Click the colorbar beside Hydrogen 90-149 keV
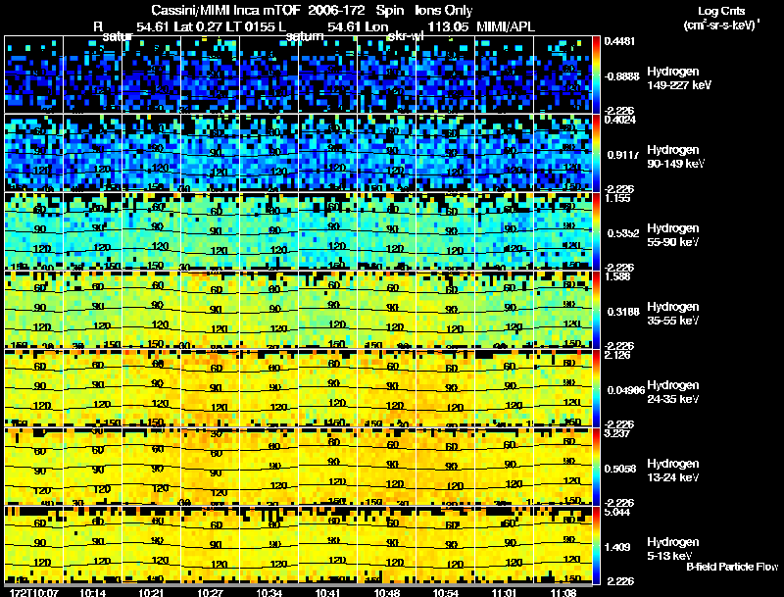Viewport: 784px width, 597px height. coord(596,153)
